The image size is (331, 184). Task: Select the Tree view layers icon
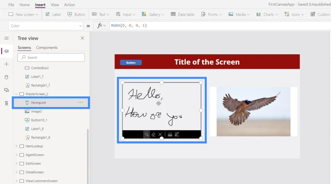(7, 51)
